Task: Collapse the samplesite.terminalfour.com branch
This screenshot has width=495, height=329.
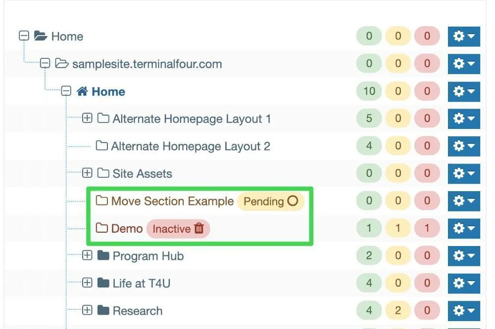Action: point(45,63)
